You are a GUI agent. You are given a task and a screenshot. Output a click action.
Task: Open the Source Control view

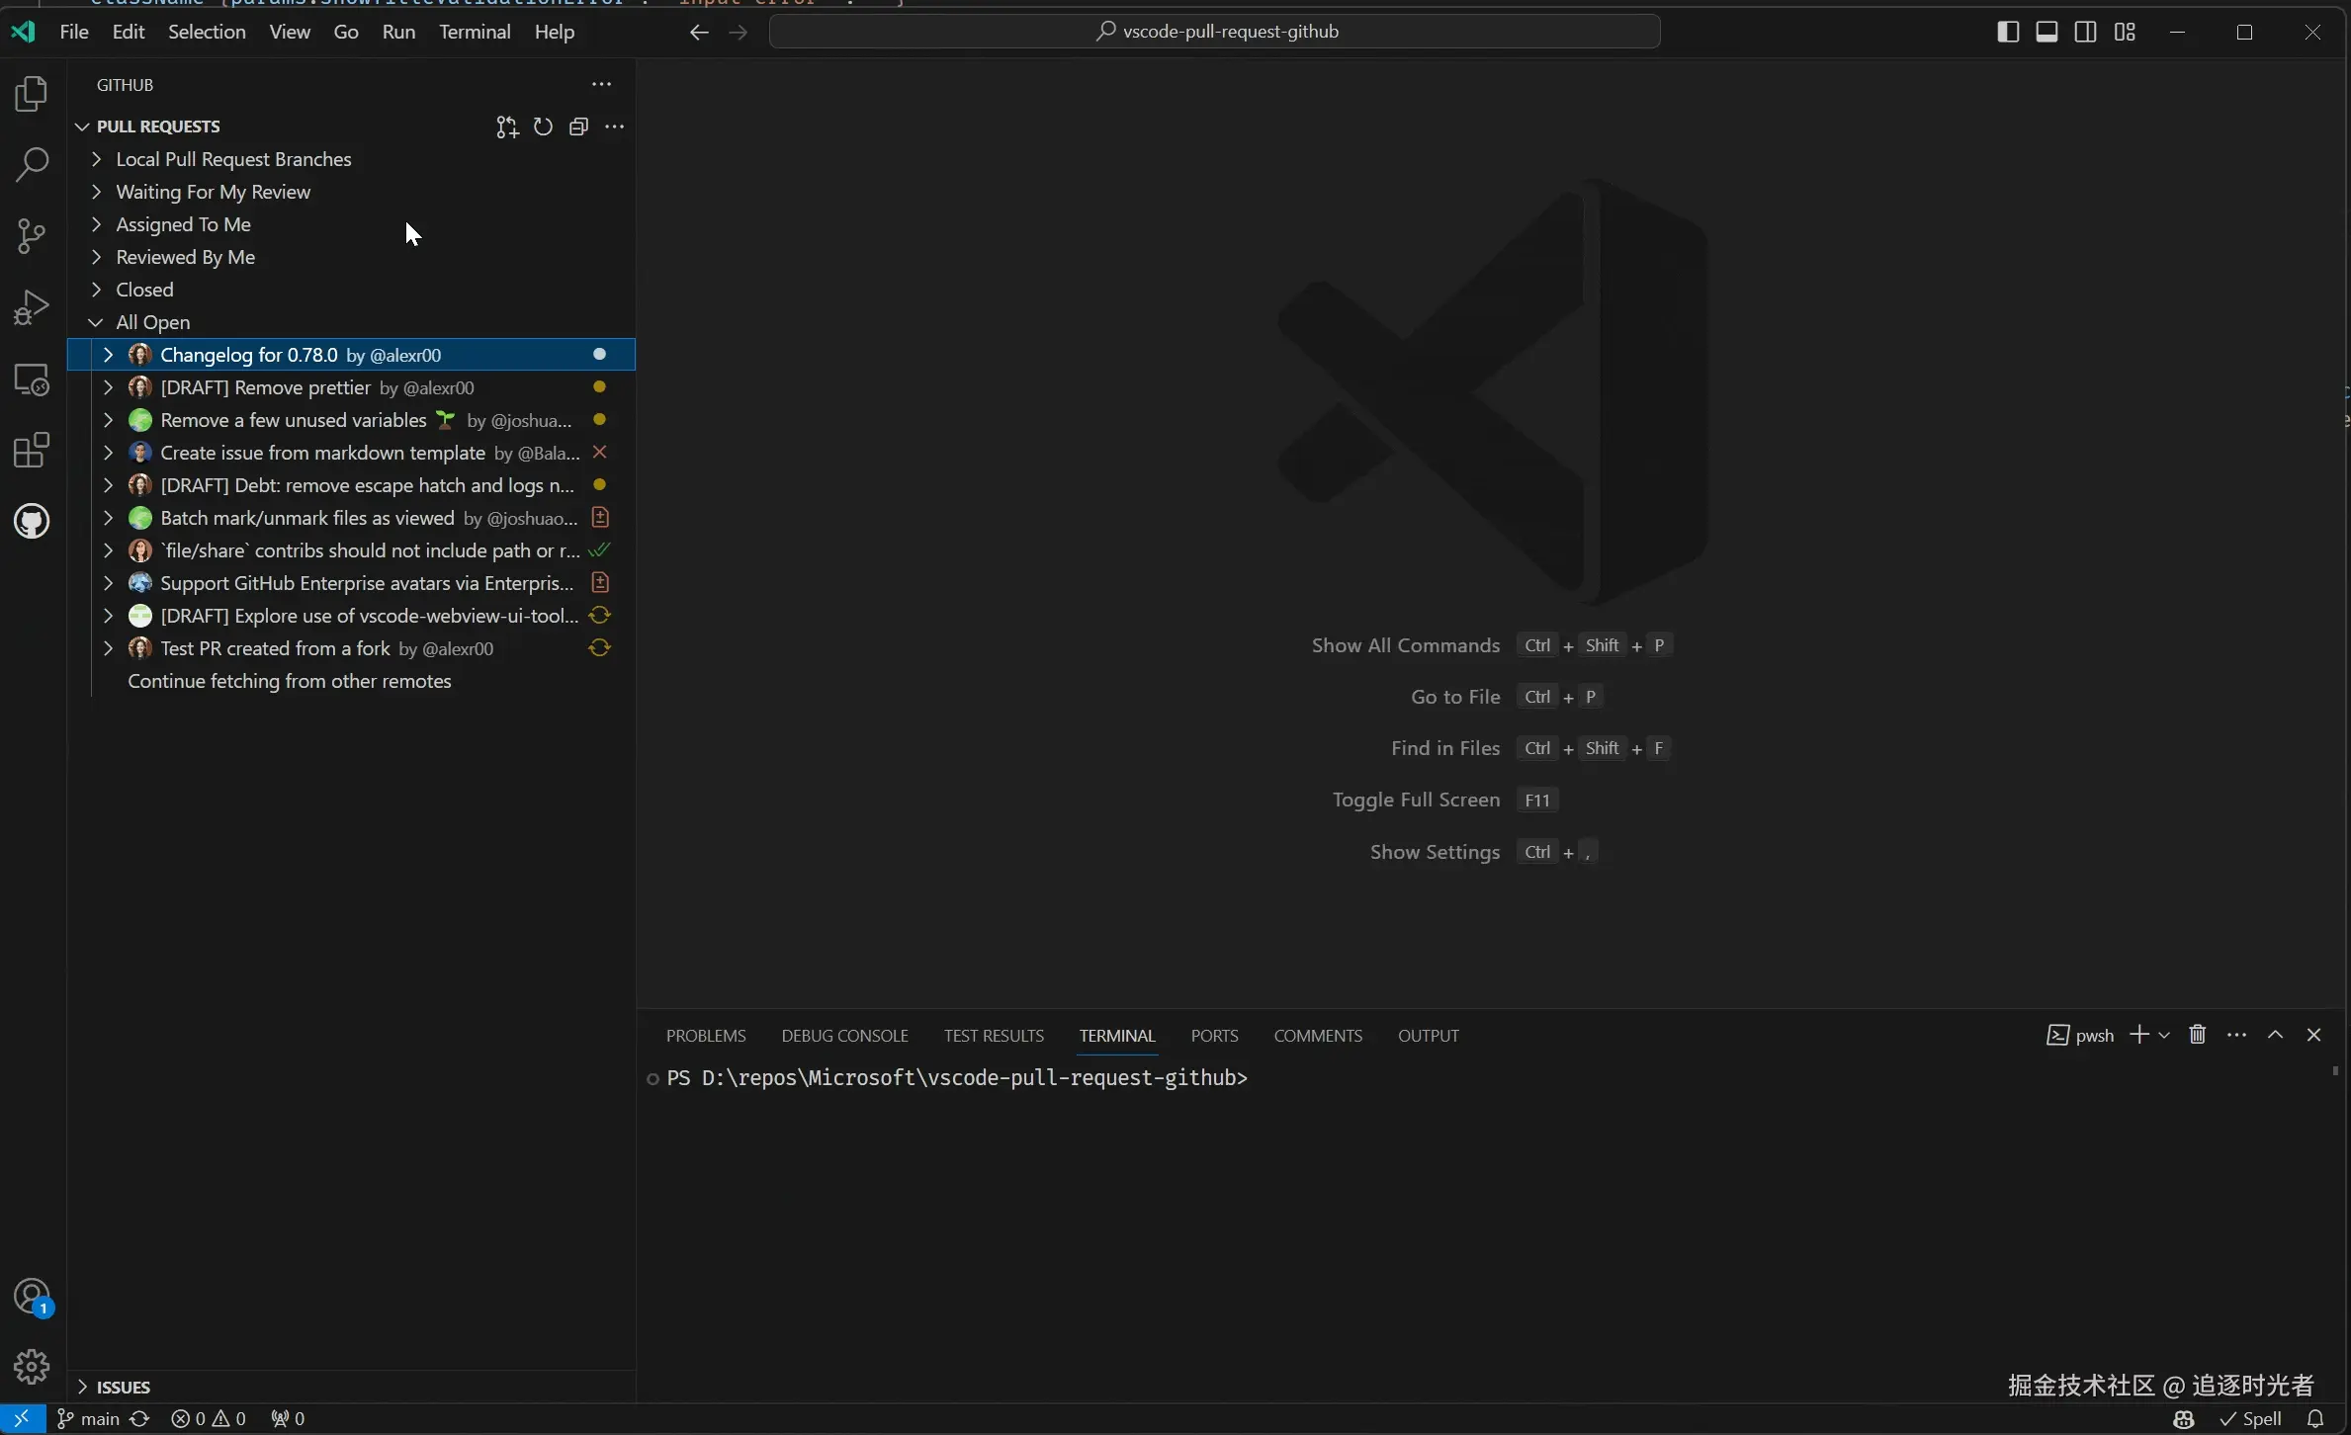click(x=32, y=235)
